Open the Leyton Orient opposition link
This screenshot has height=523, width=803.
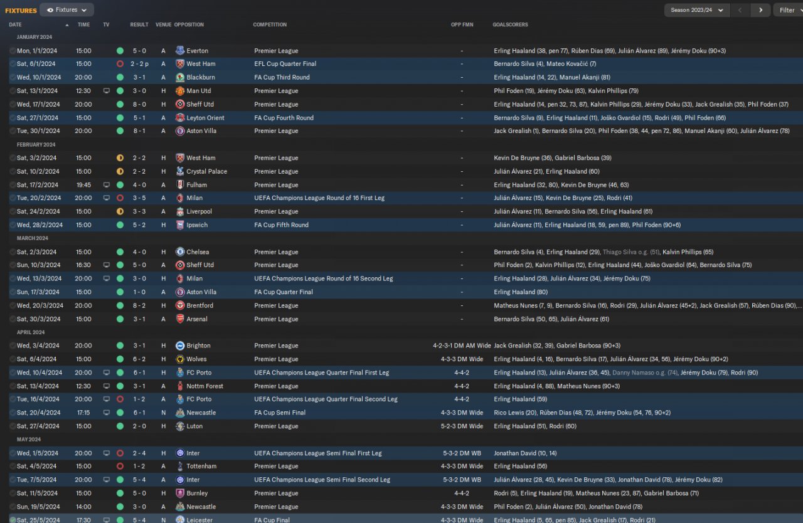tap(205, 118)
